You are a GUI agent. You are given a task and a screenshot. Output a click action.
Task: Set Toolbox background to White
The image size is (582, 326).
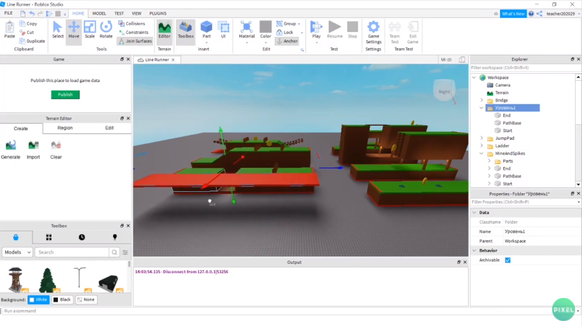(x=38, y=300)
